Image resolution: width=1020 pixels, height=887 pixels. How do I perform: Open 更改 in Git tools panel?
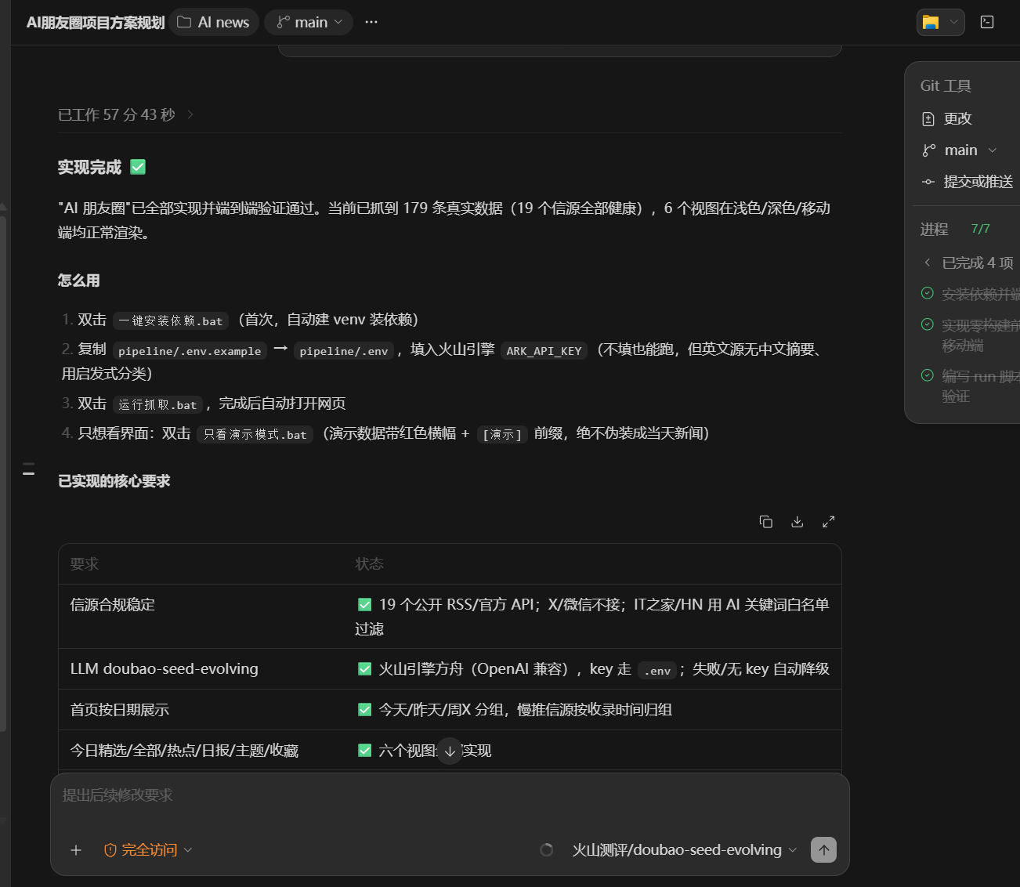click(x=957, y=119)
